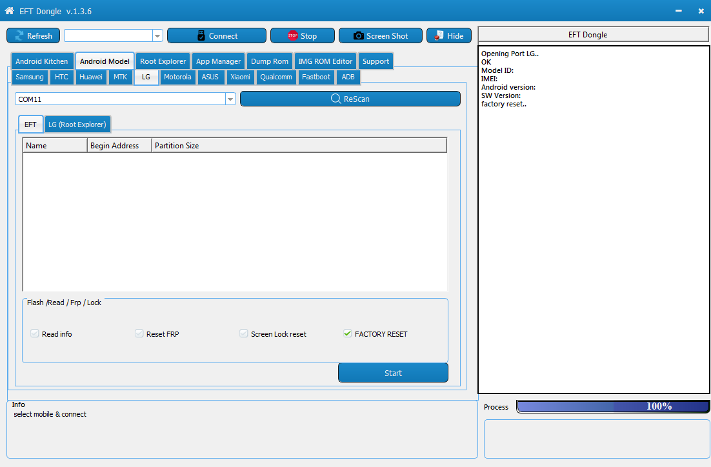The width and height of the screenshot is (711, 467).
Task: Select the LG brand tab
Action: click(146, 77)
